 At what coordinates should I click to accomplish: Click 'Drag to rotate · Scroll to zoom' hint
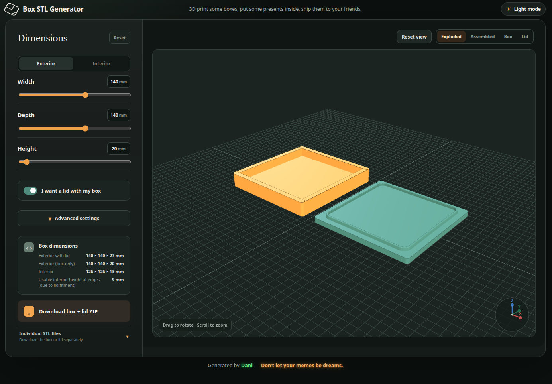pyautogui.click(x=195, y=325)
